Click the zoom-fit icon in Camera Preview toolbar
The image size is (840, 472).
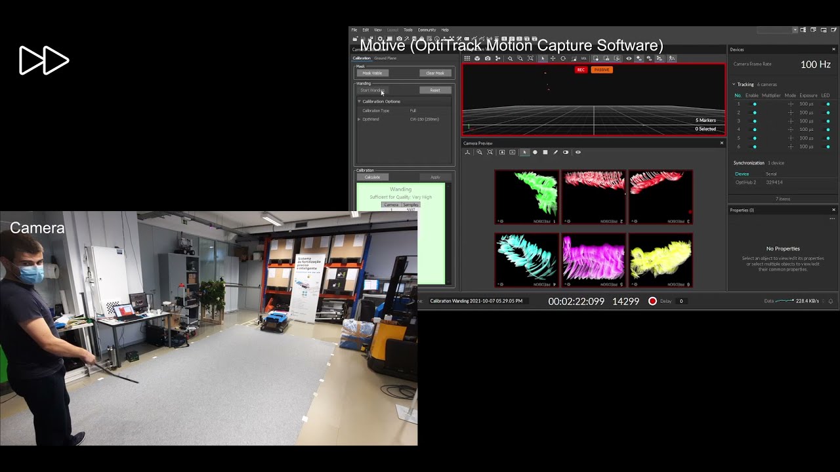point(490,152)
